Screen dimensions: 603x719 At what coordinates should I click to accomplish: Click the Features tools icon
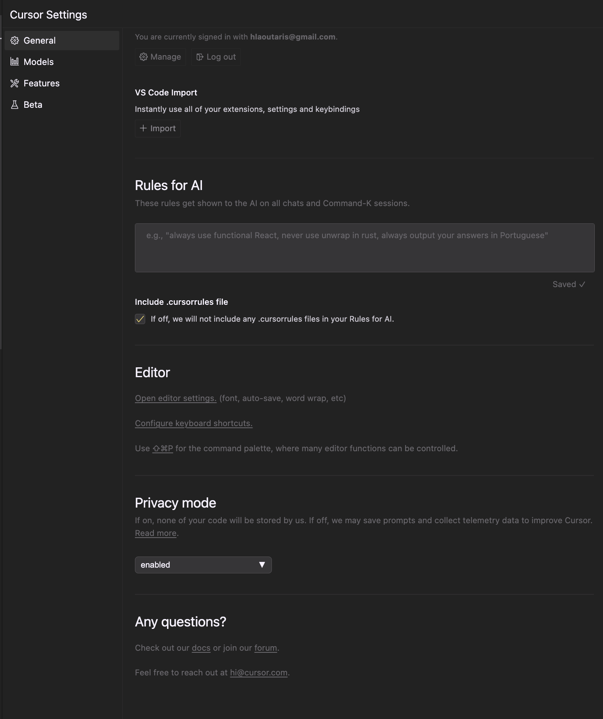click(15, 83)
